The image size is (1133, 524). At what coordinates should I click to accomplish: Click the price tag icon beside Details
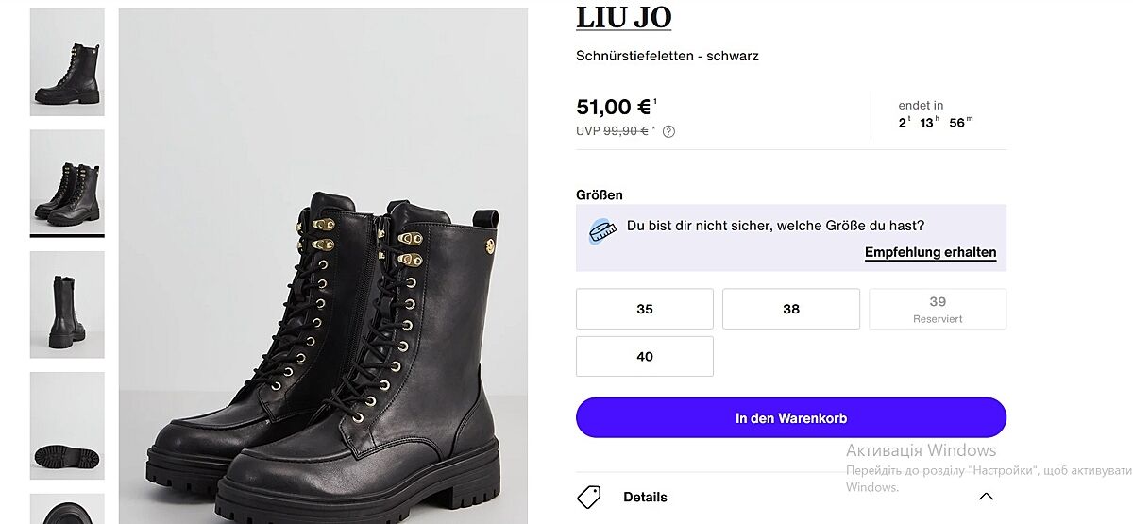click(x=589, y=497)
